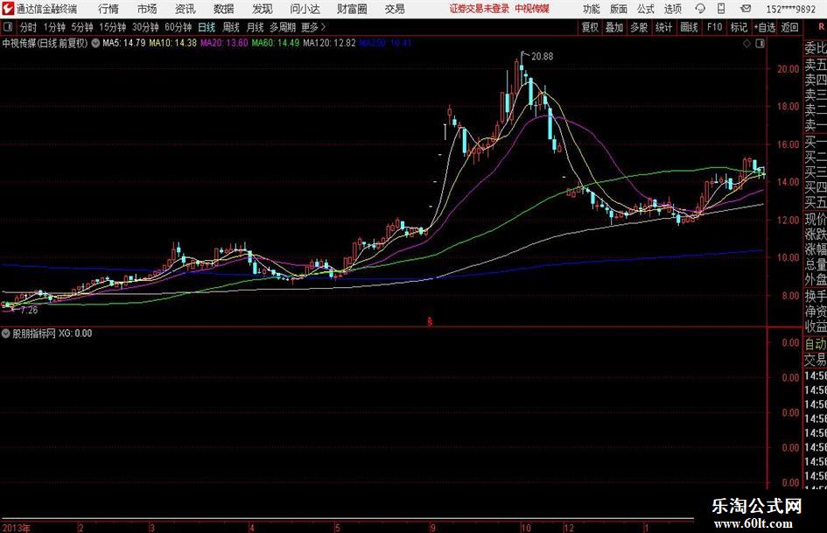This screenshot has height=533, width=827.
Task: Click the MA5: 14.79 indicator label
Action: pos(124,43)
